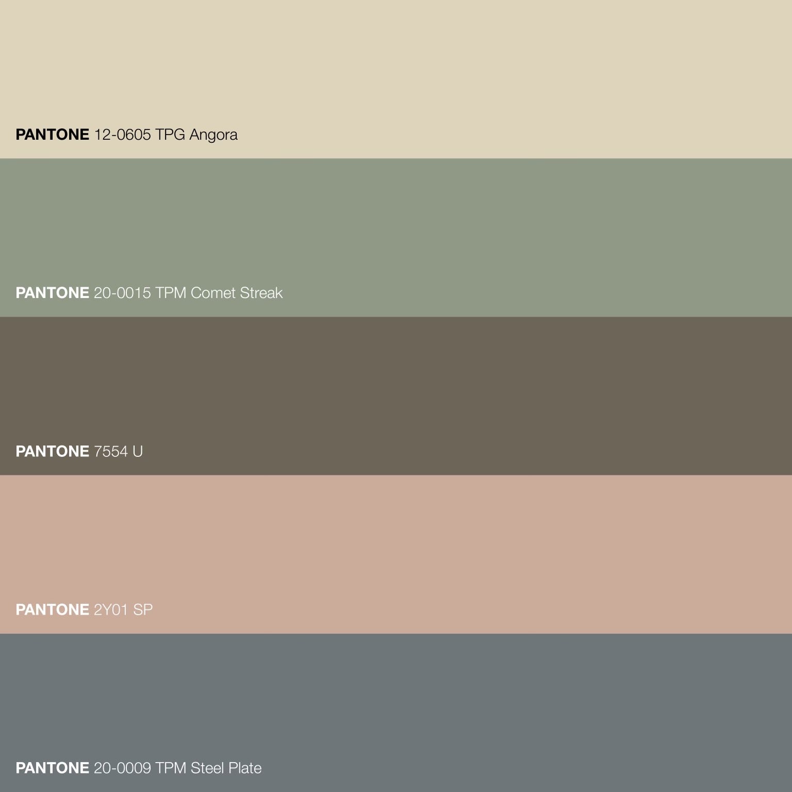Click bold PANTONE word on the pink band
792x792 pixels.
(x=52, y=610)
